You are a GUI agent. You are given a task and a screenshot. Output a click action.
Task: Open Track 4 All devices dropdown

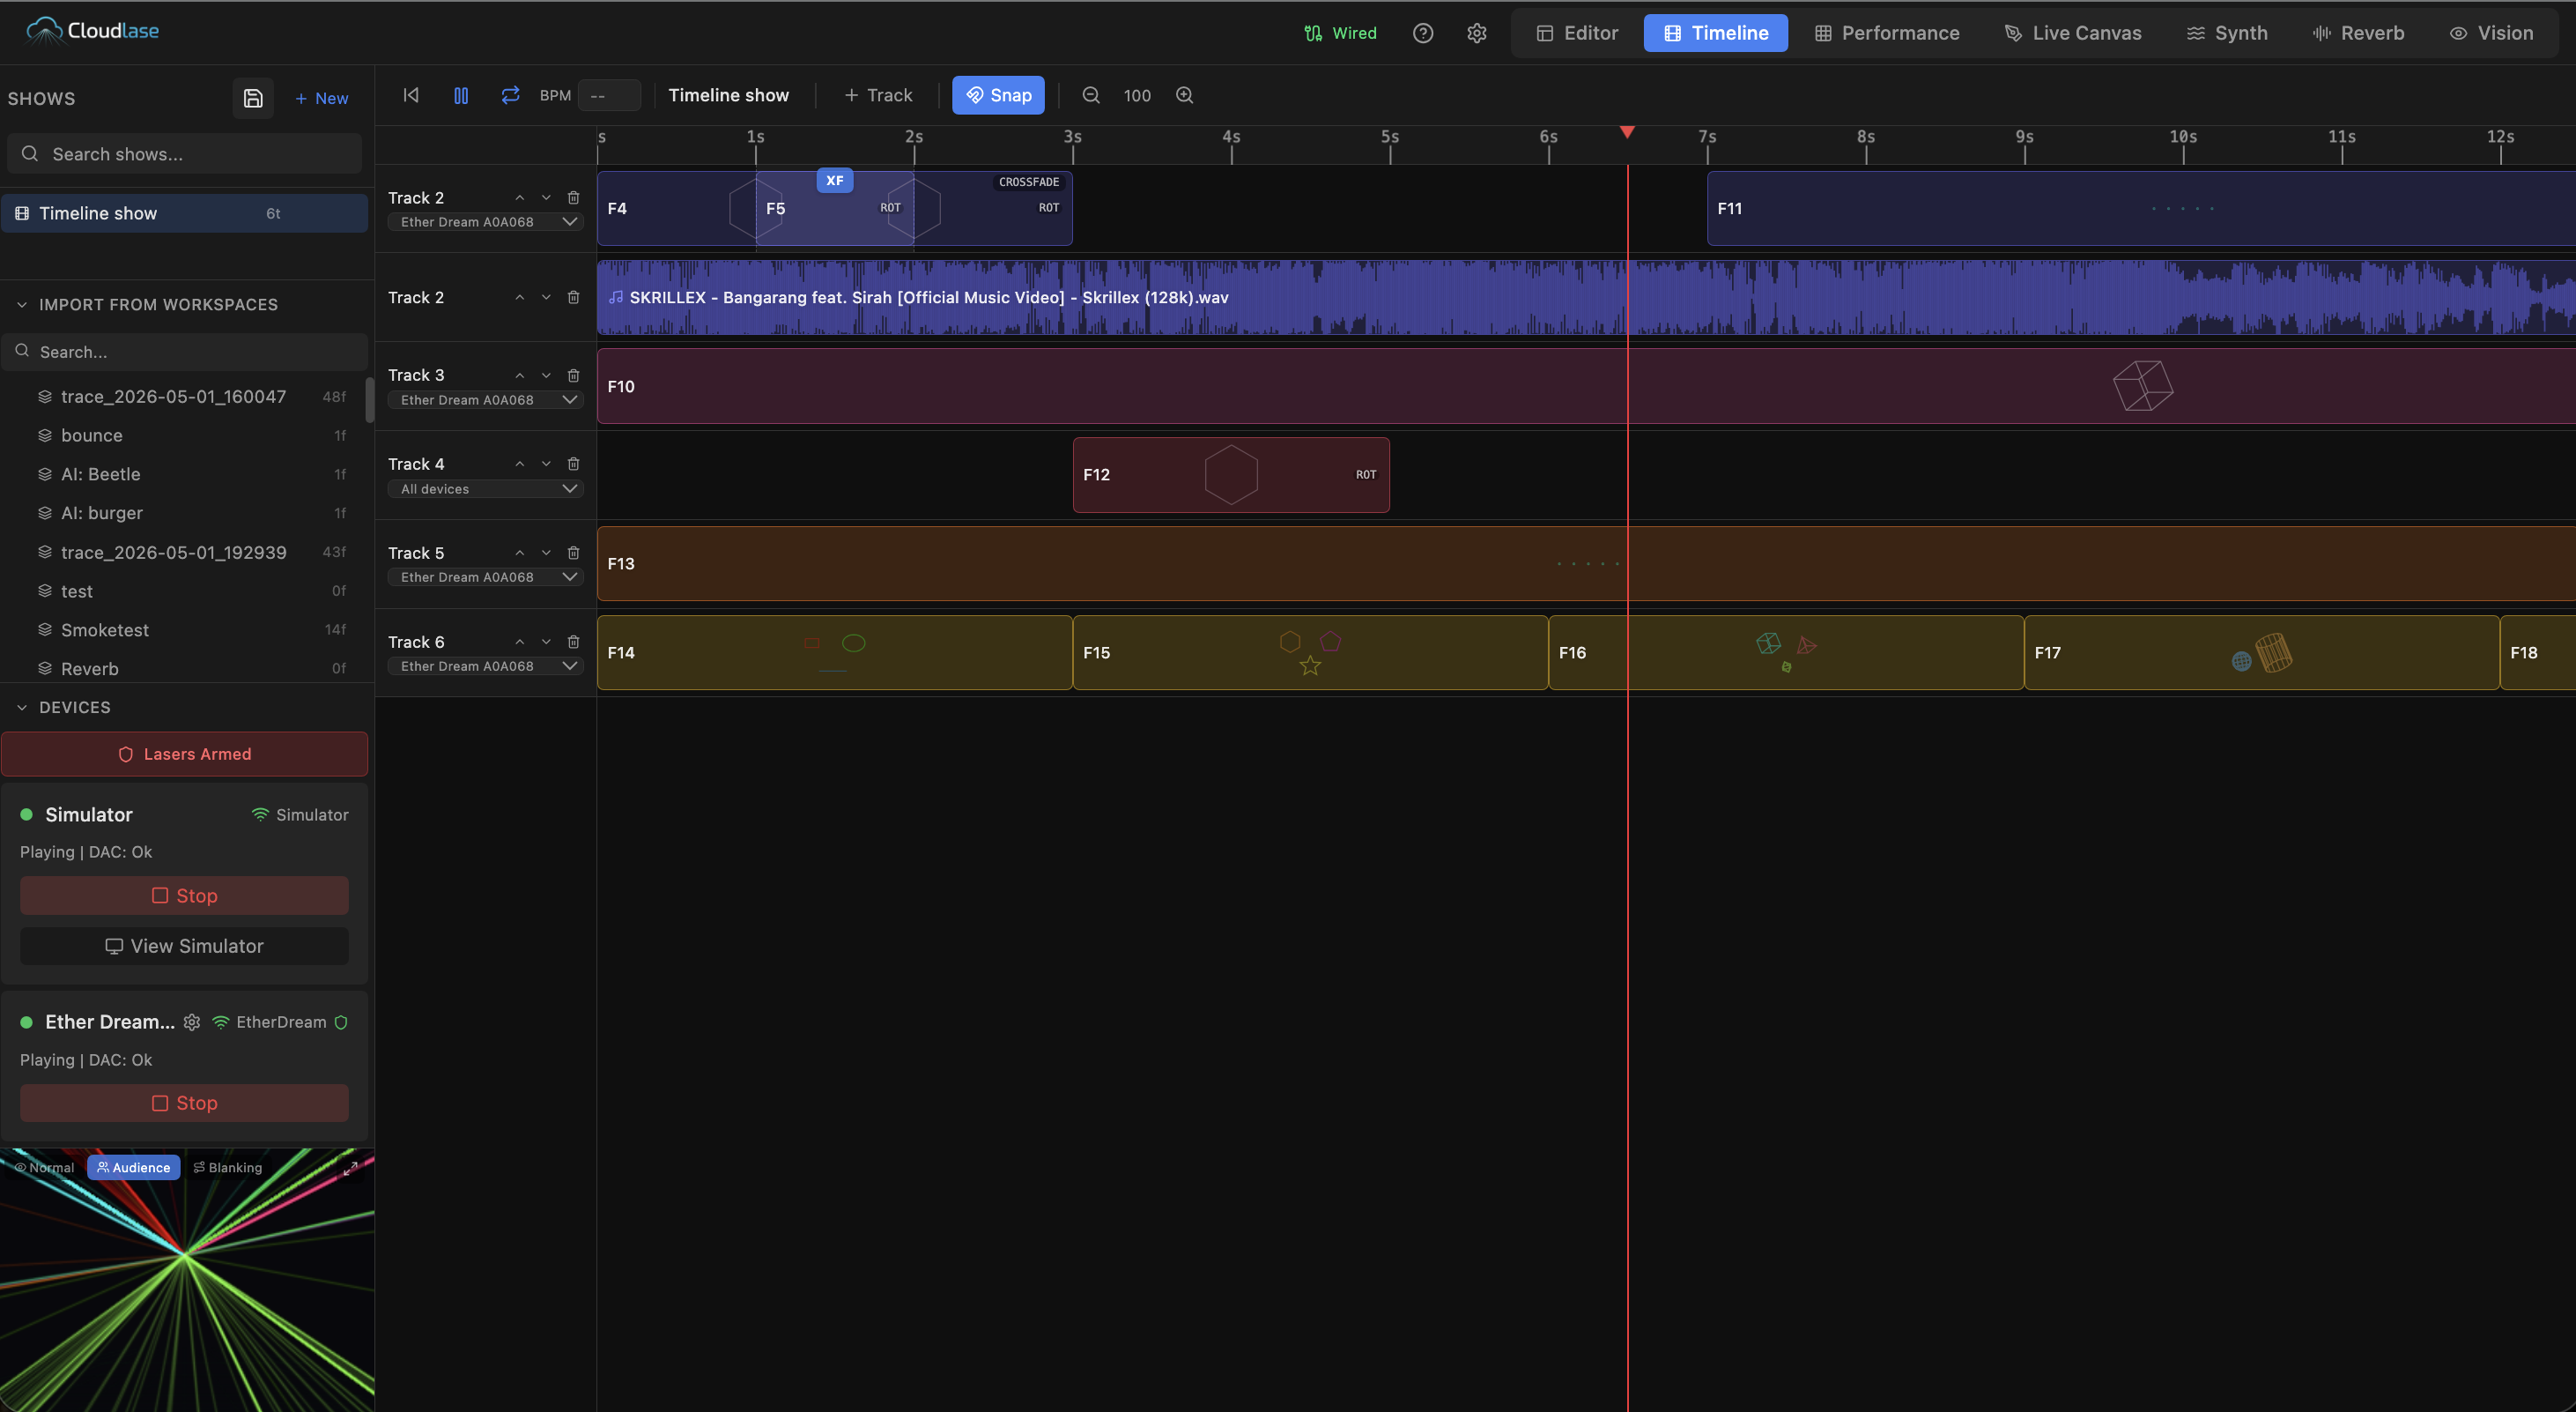(485, 489)
